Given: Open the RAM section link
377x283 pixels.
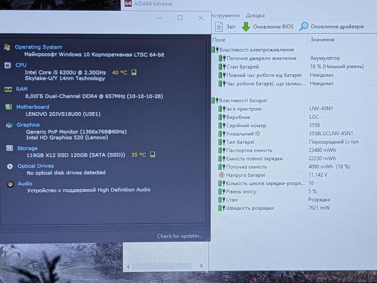Looking at the screenshot, I should tap(22, 89).
